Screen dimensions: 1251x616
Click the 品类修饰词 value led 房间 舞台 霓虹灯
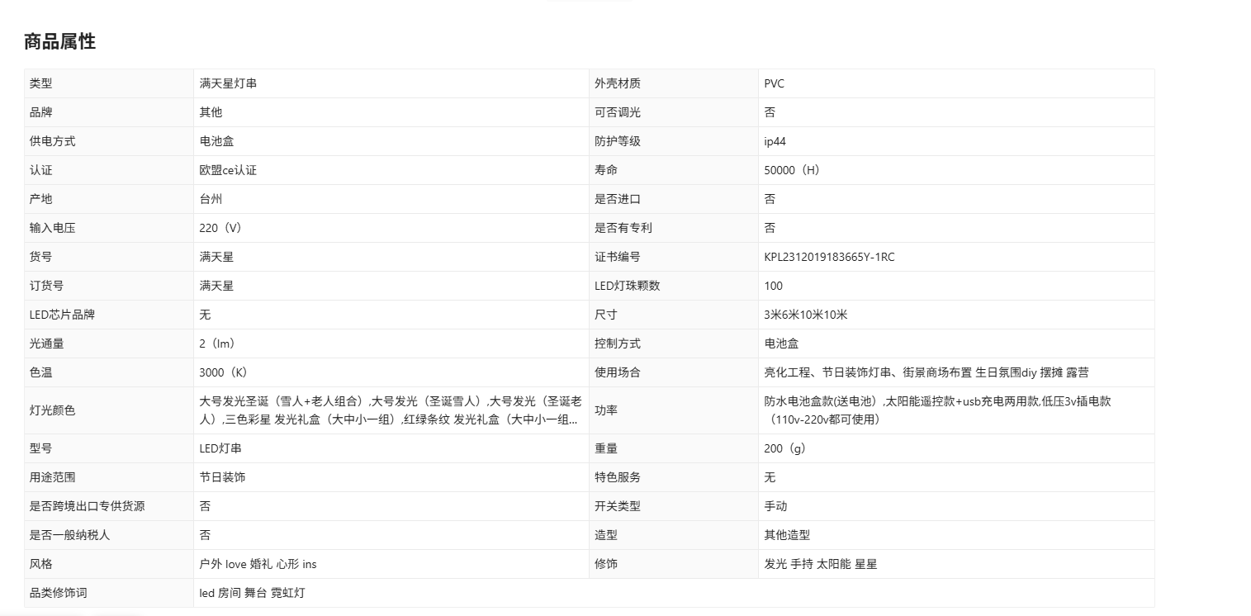[x=252, y=593]
